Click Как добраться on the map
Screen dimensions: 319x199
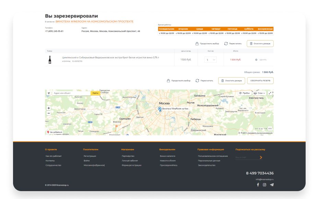(55, 132)
